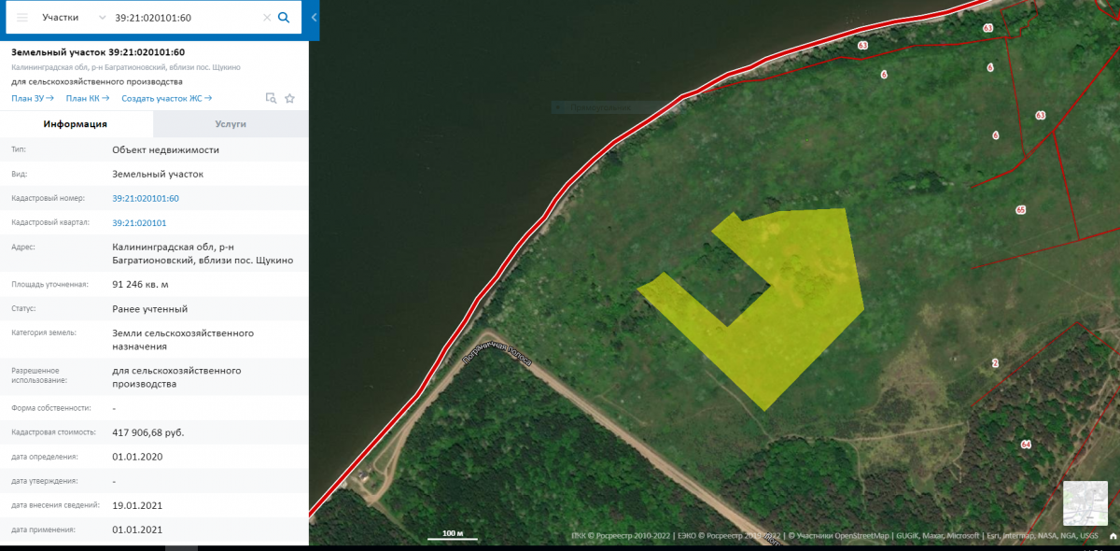This screenshot has width=1120, height=551.
Task: Click the zoom-to-object icon beside star
Action: click(271, 98)
